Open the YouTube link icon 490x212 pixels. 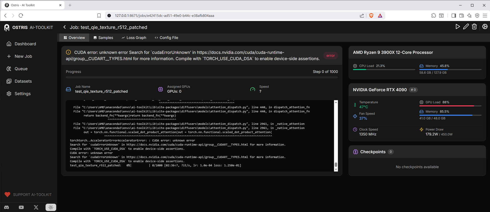(21, 207)
